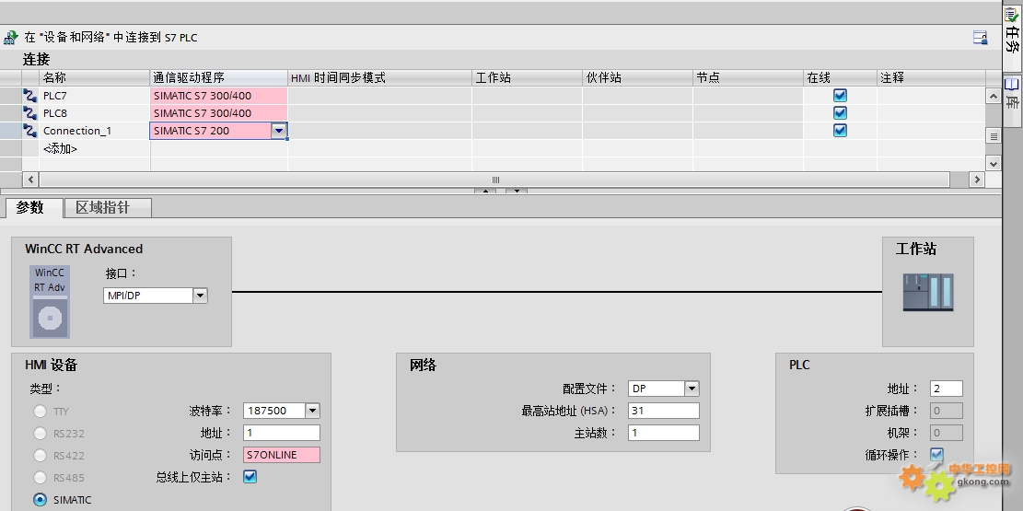Viewport: 1023px width, 511px height.
Task: Click the HMI 时间同步模式 column header
Action: (x=379, y=77)
